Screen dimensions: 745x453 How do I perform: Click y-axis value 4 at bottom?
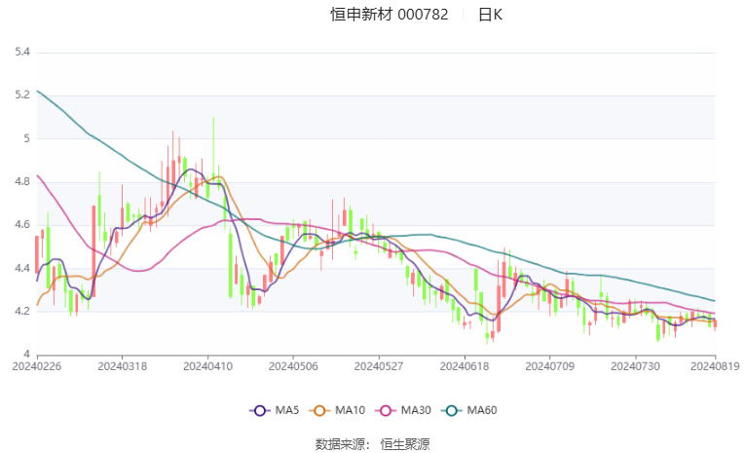(26, 355)
